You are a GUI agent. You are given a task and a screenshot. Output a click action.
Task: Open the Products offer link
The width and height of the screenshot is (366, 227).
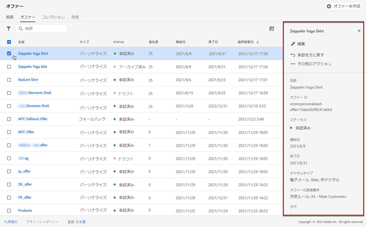point(25,210)
